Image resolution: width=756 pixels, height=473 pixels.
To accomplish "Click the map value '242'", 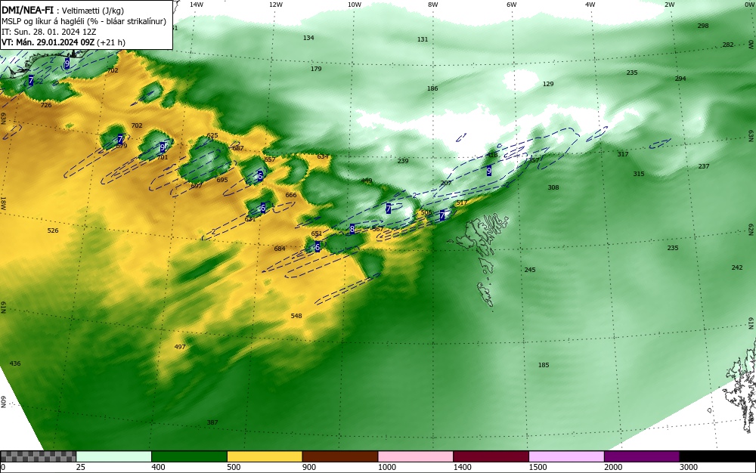I will (737, 267).
